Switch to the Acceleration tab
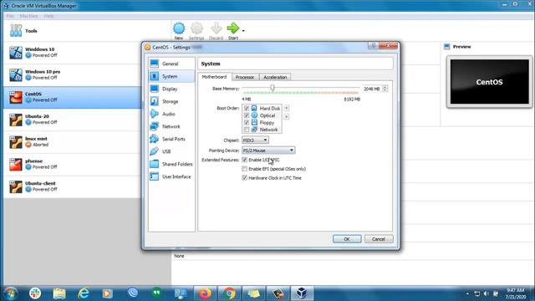This screenshot has height=301, width=535. 275,77
